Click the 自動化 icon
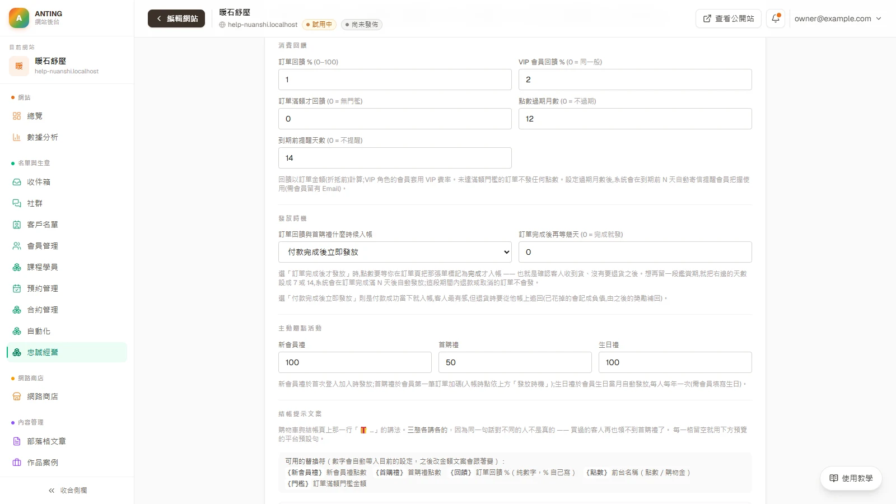 (x=17, y=331)
